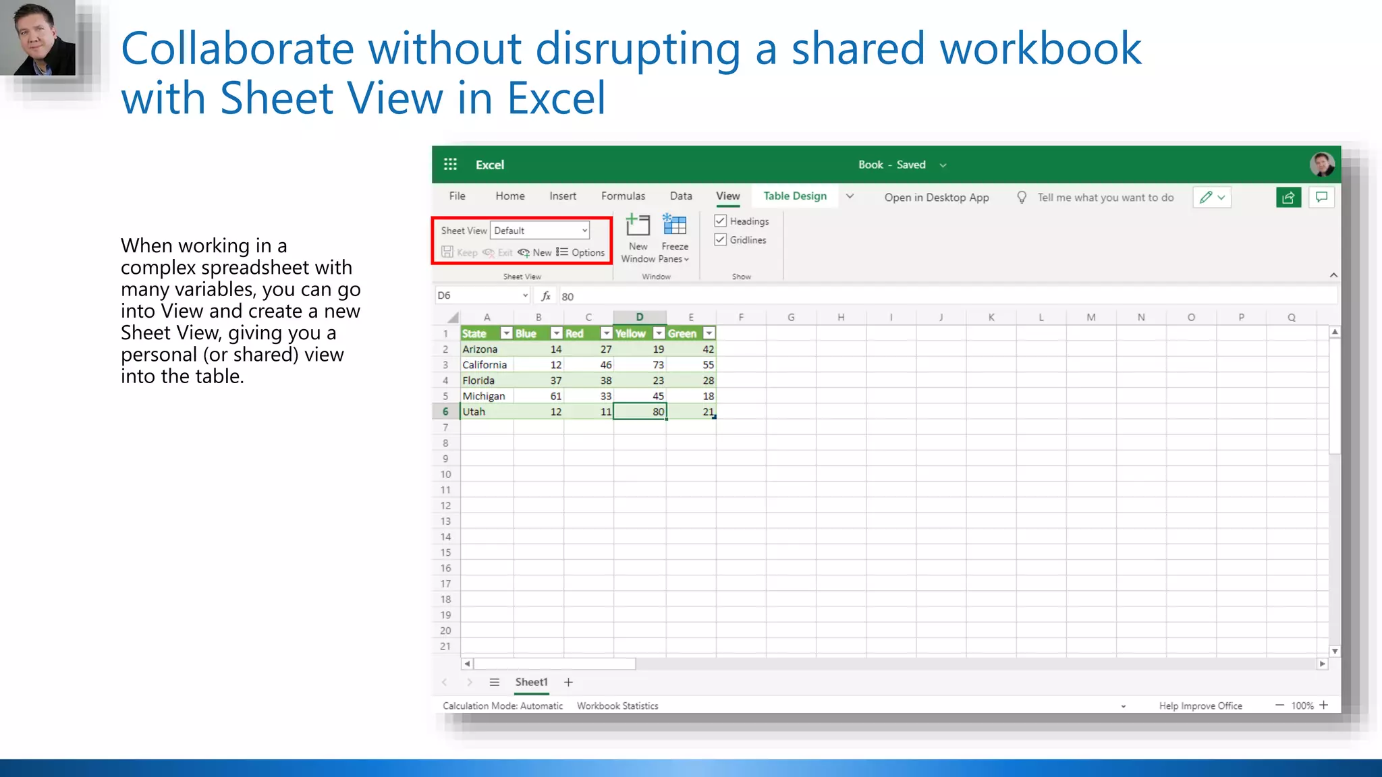Click the Share icon button
The image size is (1382, 777).
[x=1288, y=197]
